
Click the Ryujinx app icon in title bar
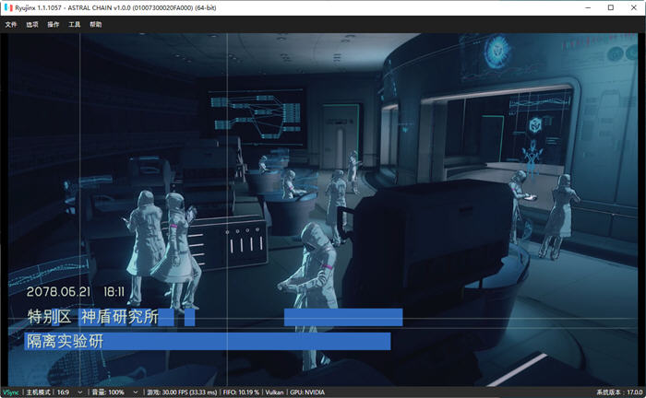click(x=8, y=7)
